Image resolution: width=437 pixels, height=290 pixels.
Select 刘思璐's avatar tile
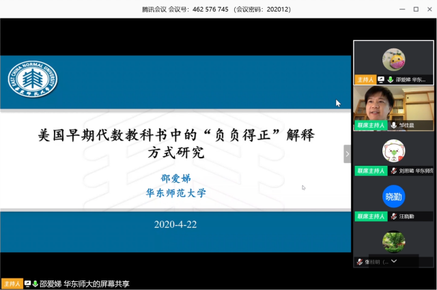pyautogui.click(x=393, y=150)
